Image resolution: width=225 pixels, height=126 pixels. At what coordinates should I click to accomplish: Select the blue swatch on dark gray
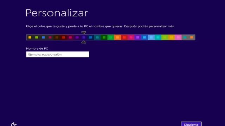click(43, 37)
